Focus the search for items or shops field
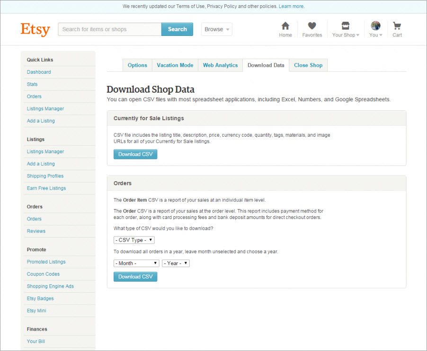This screenshot has height=351, width=427. pyautogui.click(x=110, y=29)
